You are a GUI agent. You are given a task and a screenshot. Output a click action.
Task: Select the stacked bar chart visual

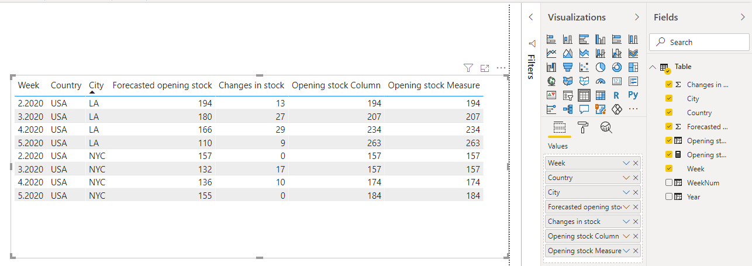(551, 39)
